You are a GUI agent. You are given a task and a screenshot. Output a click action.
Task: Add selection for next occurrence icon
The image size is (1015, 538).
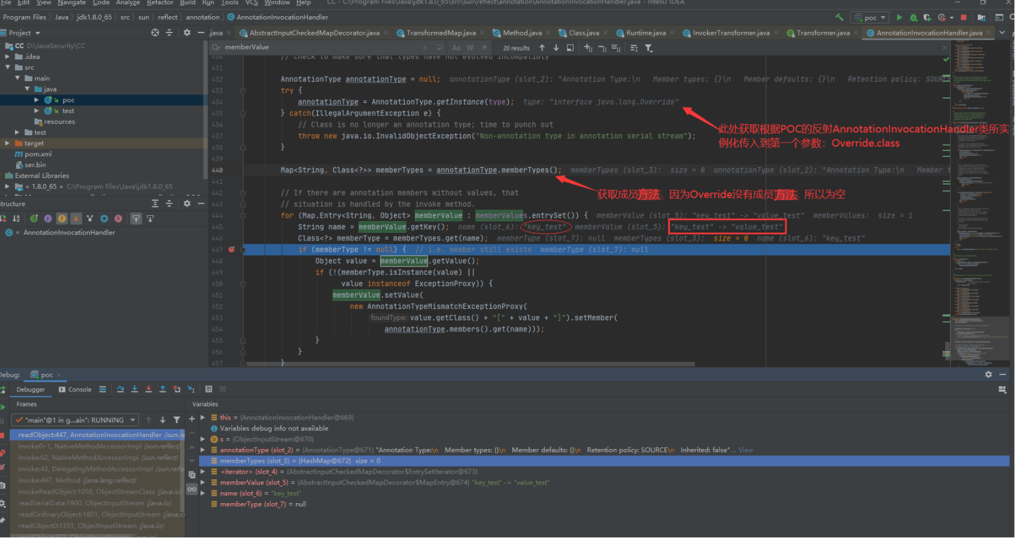(x=588, y=48)
